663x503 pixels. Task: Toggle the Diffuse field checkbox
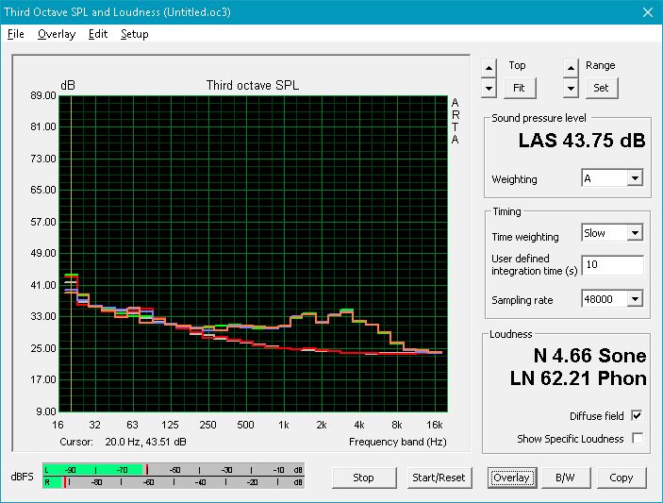[x=637, y=416]
